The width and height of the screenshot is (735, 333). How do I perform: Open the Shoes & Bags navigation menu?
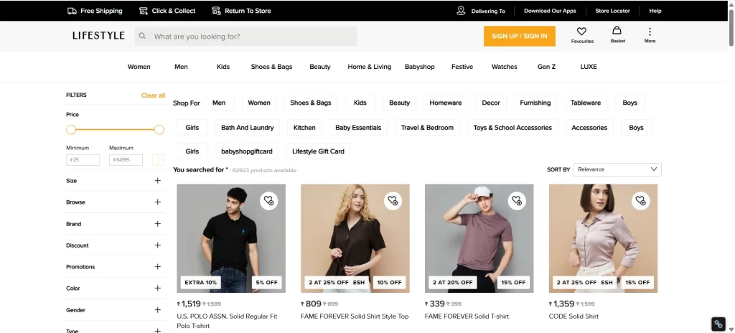(x=271, y=67)
